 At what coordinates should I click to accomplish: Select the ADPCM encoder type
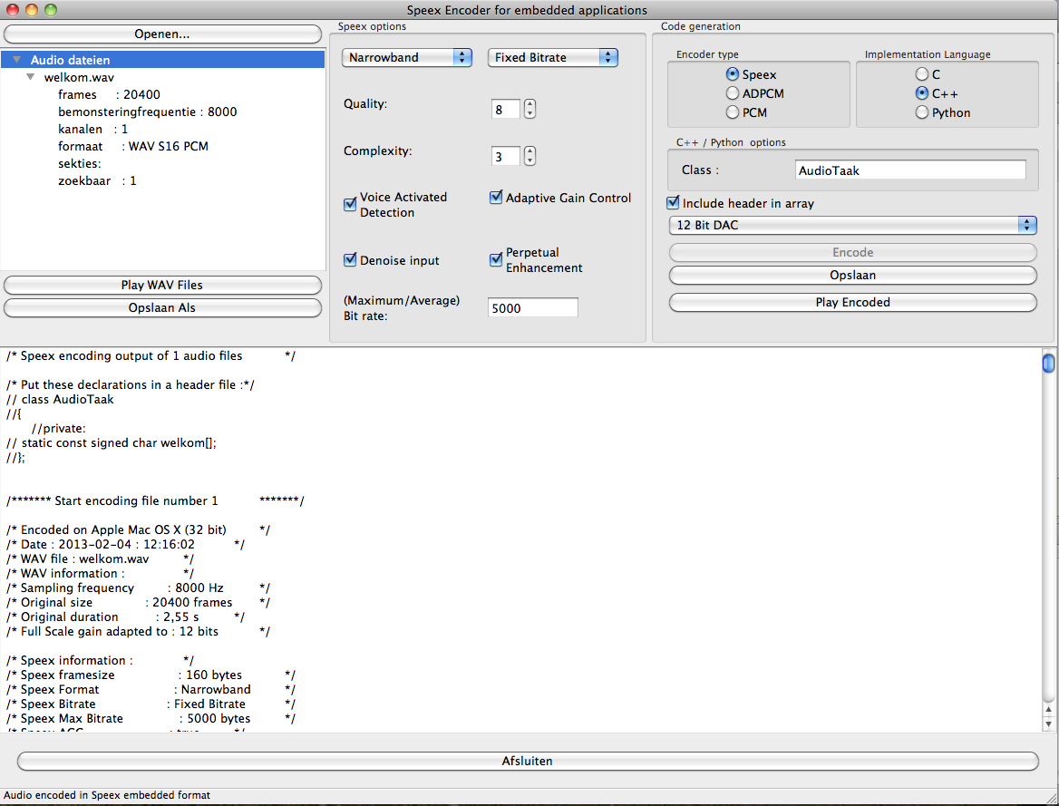[732, 93]
